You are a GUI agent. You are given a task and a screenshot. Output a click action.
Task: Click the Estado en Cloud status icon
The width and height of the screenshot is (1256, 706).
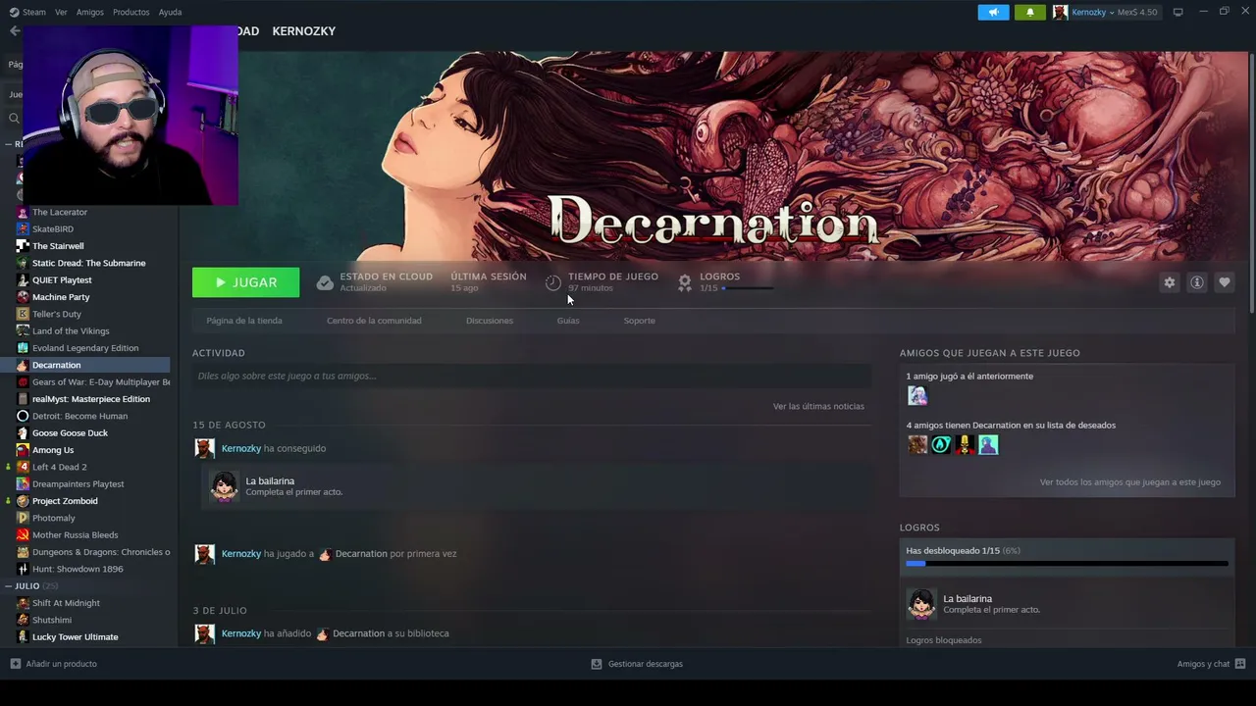(x=325, y=282)
